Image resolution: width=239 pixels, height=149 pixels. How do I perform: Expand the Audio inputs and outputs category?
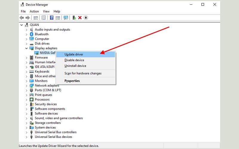click(x=27, y=30)
